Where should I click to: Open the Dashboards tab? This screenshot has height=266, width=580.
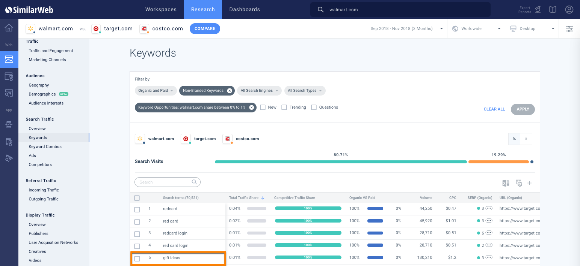[245, 9]
